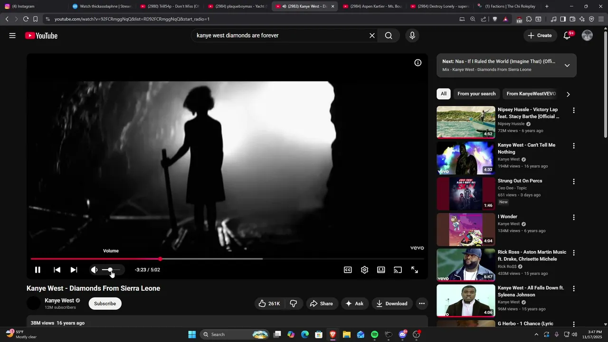Open the Create menu
The image size is (608, 342).
tap(540, 36)
